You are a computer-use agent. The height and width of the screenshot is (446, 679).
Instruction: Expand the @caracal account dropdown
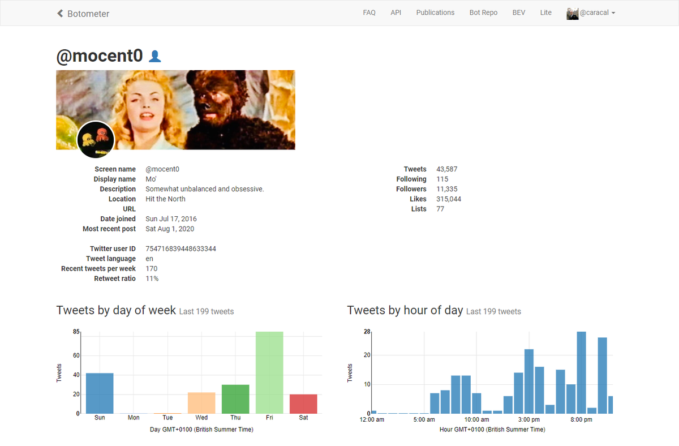pyautogui.click(x=598, y=12)
